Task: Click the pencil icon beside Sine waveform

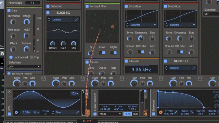Action: 77,112
